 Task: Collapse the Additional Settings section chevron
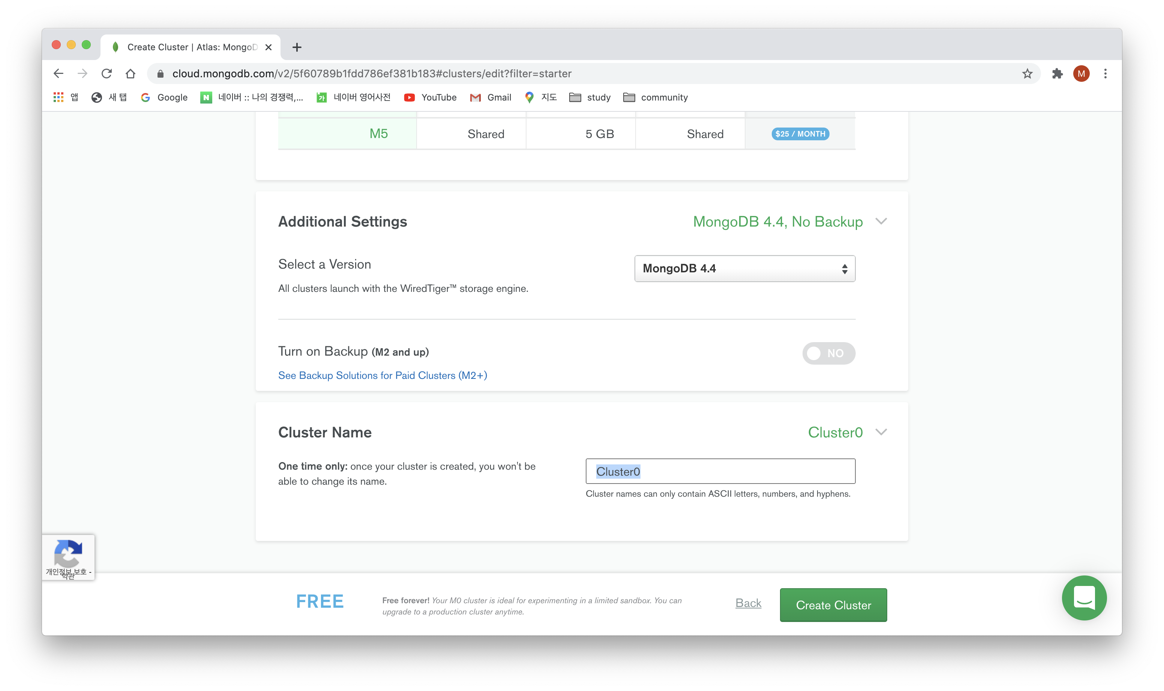pos(880,221)
